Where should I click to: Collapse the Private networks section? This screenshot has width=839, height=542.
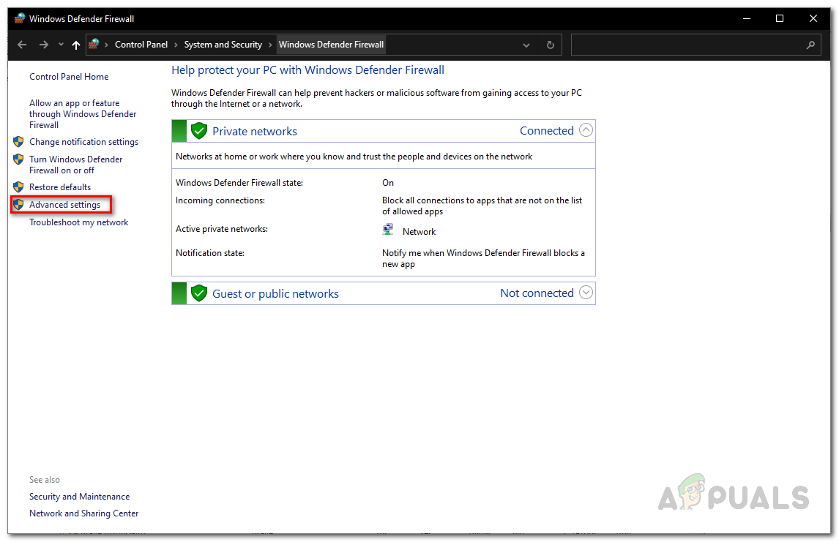click(x=586, y=130)
